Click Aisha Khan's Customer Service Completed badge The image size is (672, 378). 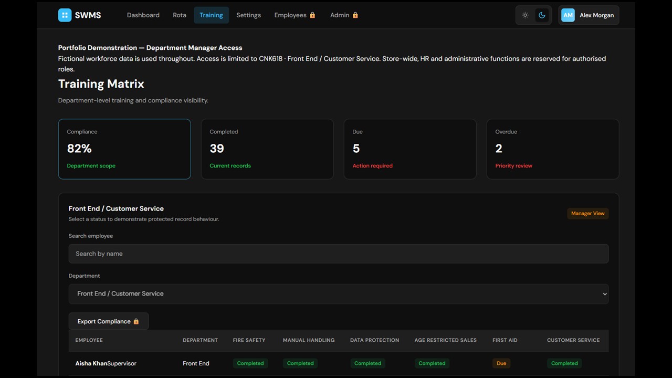(x=564, y=363)
